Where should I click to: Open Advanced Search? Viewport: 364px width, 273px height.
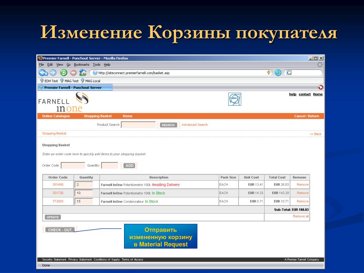pyautogui.click(x=194, y=125)
